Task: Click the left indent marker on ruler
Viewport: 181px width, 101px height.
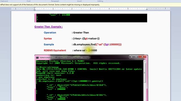Action: [x=35, y=9]
